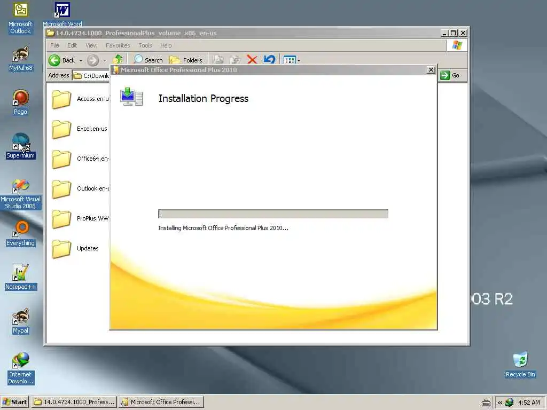Viewport: 547px width, 410px height.
Task: Open Microsoft Visual Studio 2008 shortcut
Action: coord(21,194)
